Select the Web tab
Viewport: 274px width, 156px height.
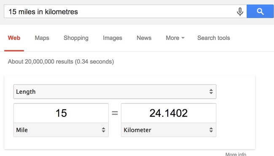pos(14,38)
